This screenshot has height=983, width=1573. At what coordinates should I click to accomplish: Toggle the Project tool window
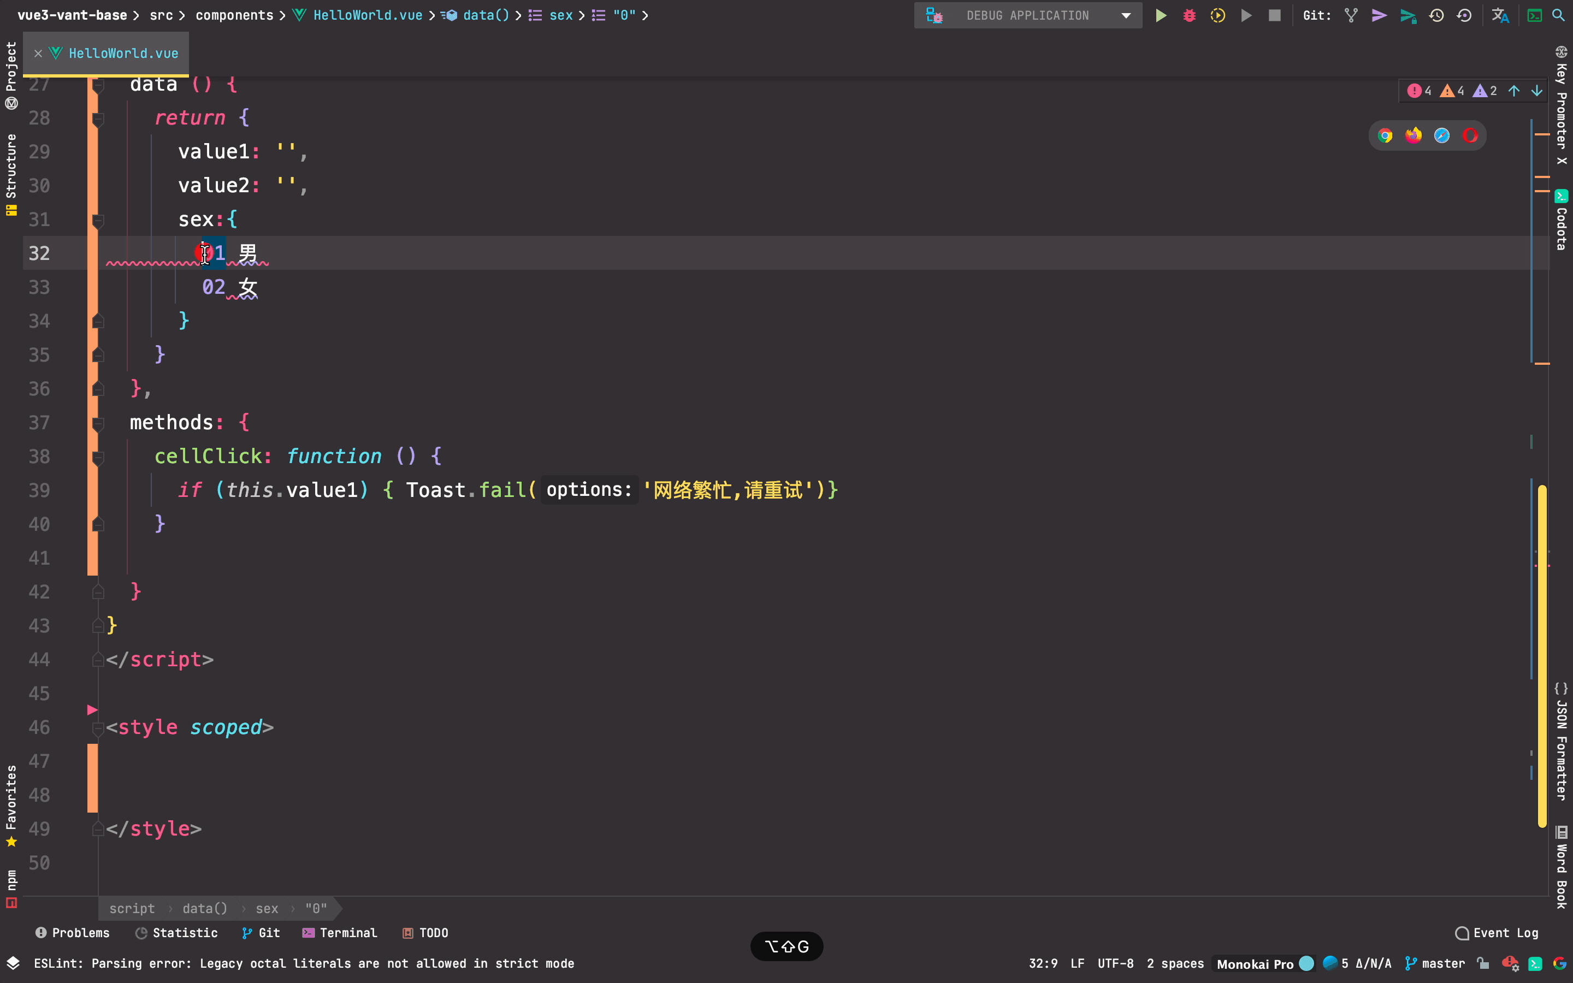[x=11, y=67]
